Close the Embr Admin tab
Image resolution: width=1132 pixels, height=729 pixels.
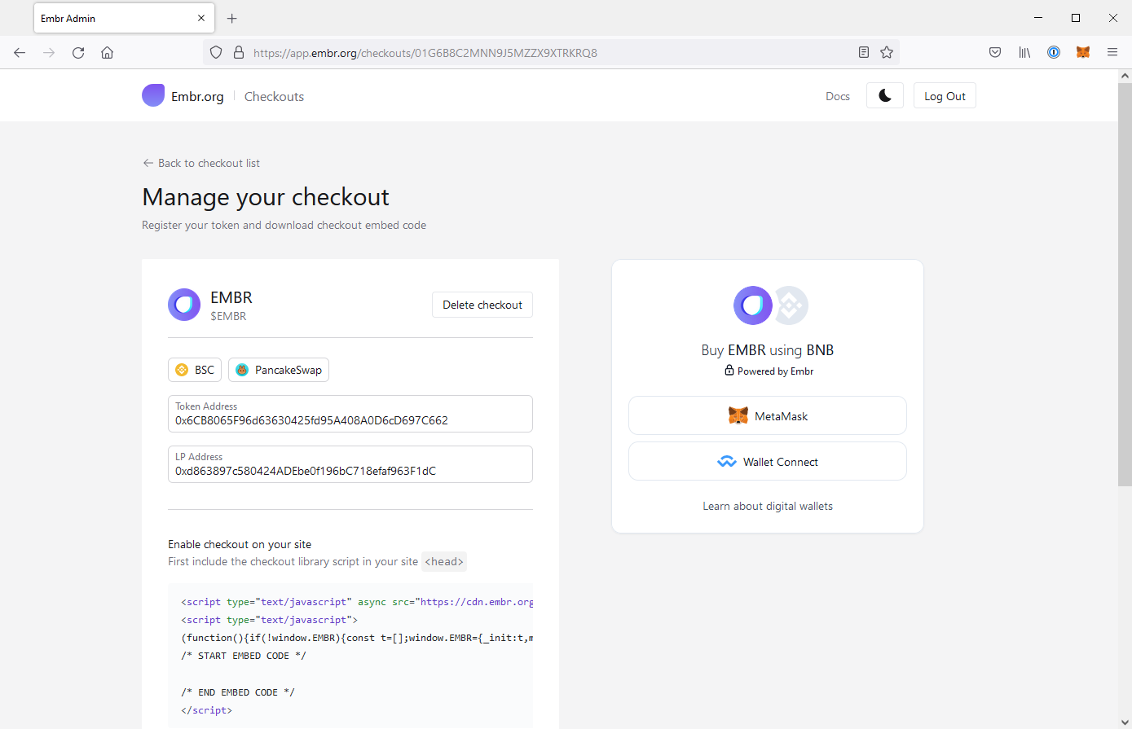pyautogui.click(x=201, y=18)
